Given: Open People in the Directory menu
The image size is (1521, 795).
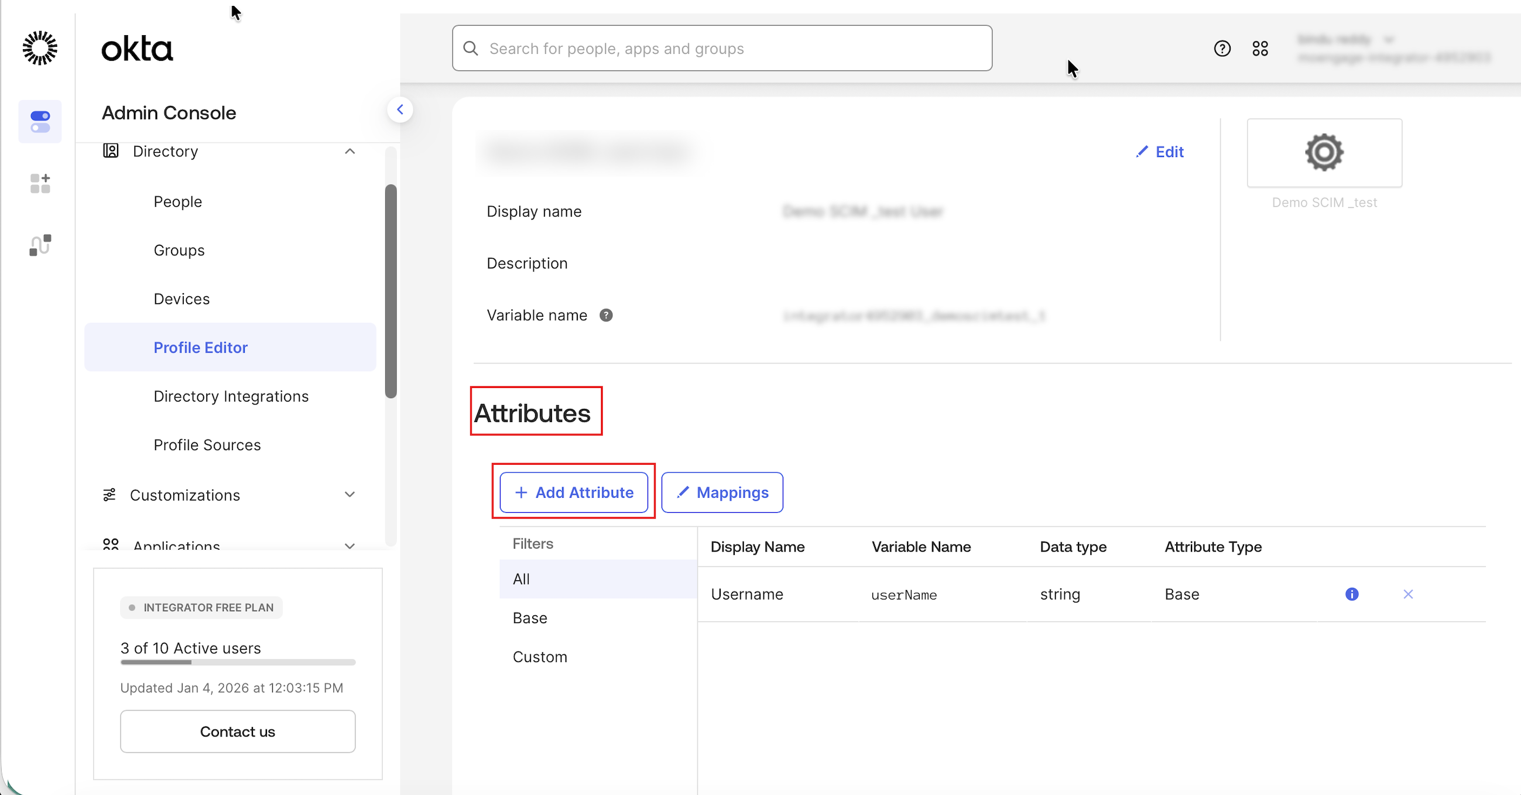Looking at the screenshot, I should (x=177, y=202).
